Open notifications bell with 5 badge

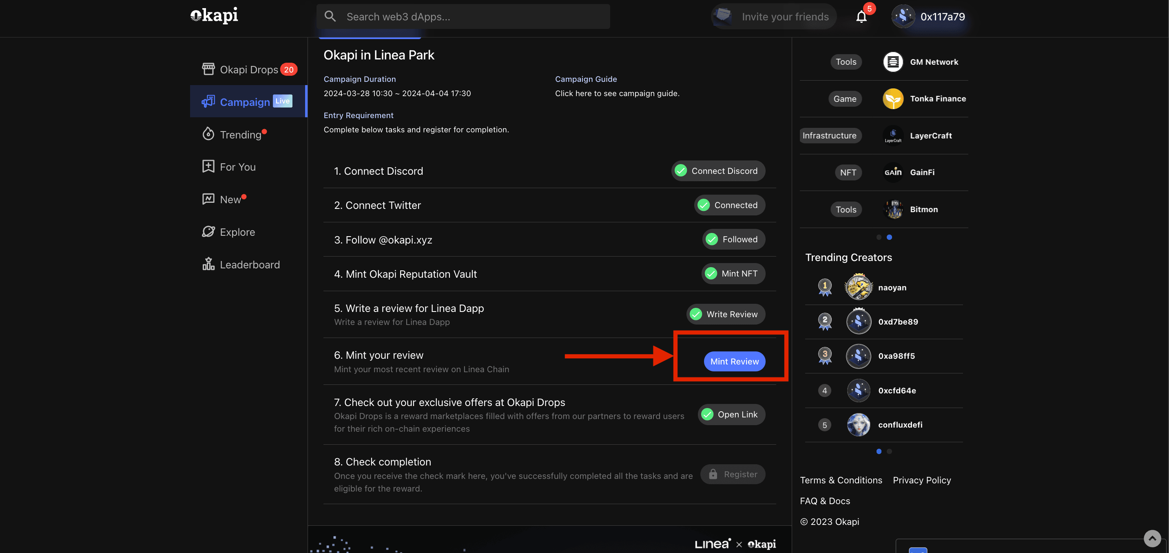(861, 17)
